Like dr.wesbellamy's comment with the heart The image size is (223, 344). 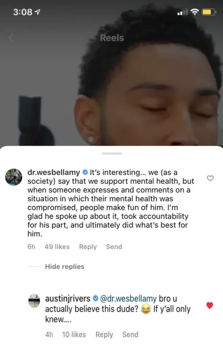click(210, 178)
